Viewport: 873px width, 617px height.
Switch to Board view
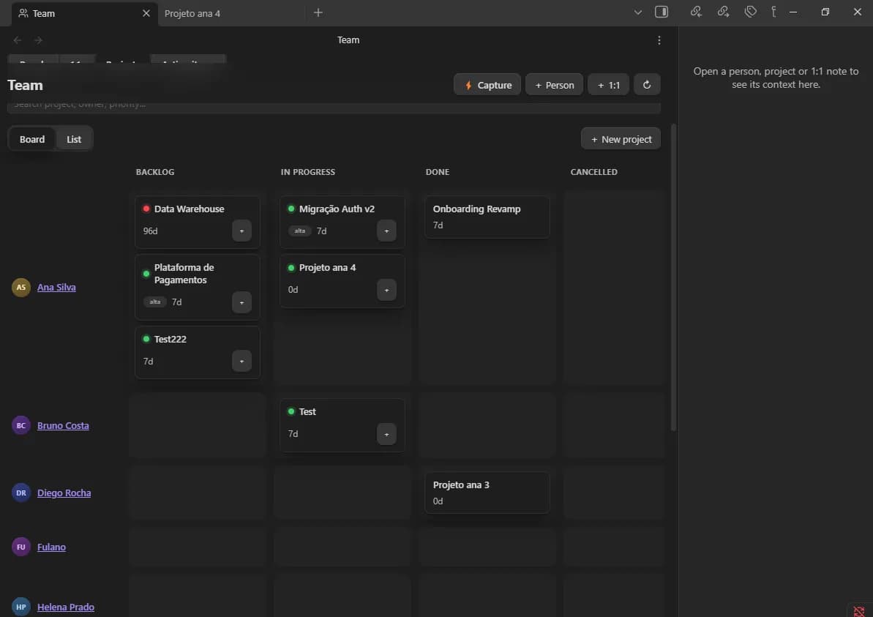coord(31,139)
